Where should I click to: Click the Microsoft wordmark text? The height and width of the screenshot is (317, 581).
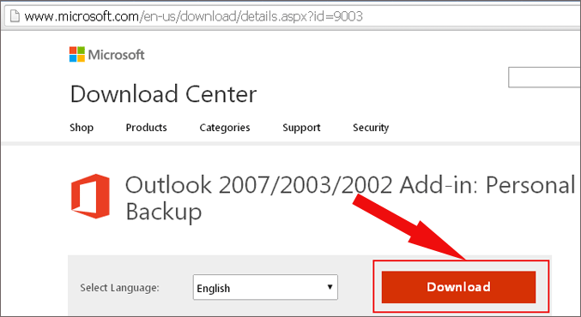point(117,55)
